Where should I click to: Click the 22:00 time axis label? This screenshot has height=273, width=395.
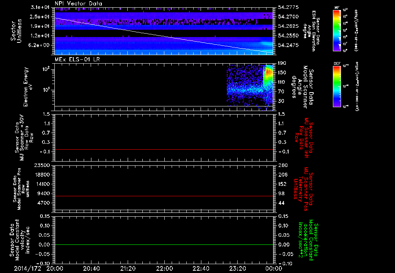[x=164, y=268]
